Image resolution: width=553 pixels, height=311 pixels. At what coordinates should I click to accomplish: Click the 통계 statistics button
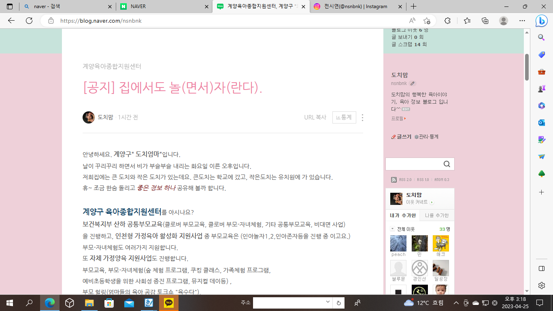(344, 117)
